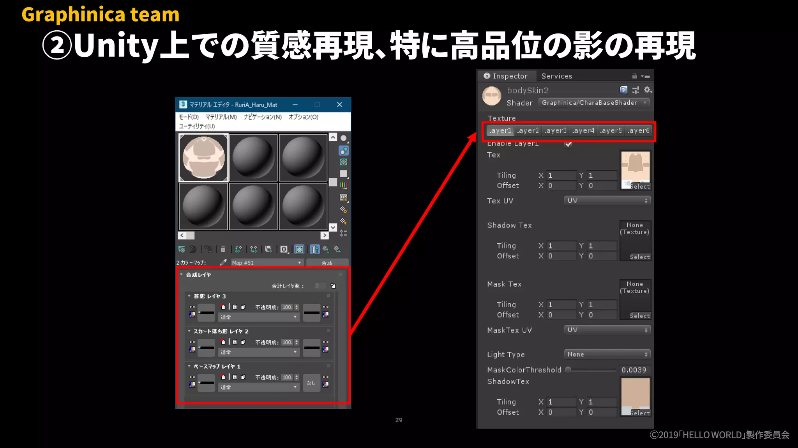This screenshot has width=798, height=448.
Task: Open the Inspector panel options menu icon
Action: [x=645, y=76]
